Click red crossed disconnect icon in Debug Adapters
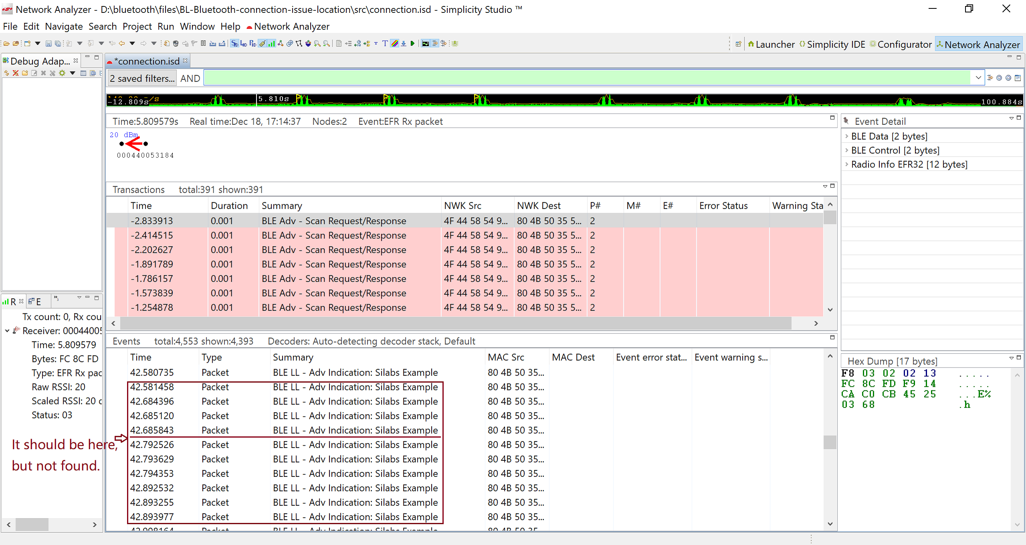The image size is (1026, 545). pyautogui.click(x=16, y=73)
